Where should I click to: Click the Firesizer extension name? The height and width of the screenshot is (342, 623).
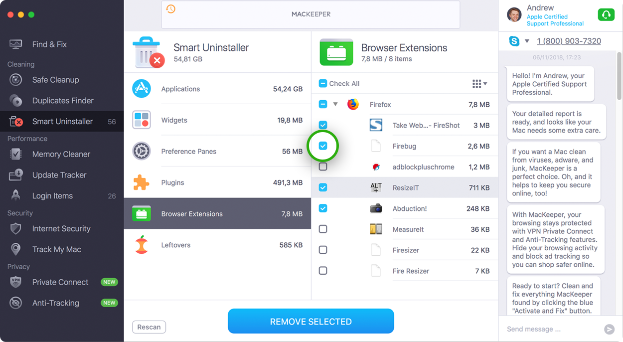coord(406,250)
